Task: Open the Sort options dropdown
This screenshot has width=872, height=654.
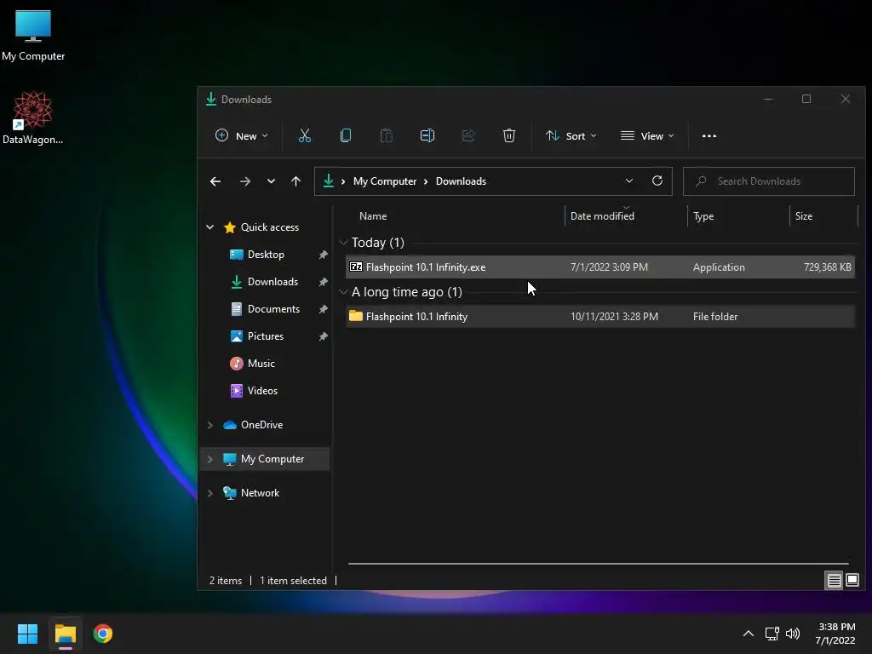Action: (571, 135)
